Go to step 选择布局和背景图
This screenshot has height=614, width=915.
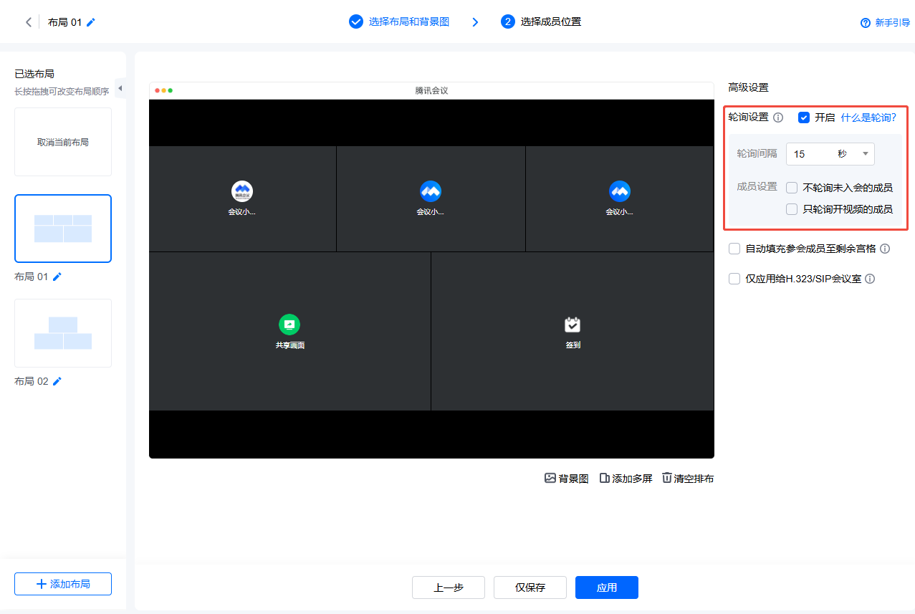coord(409,21)
